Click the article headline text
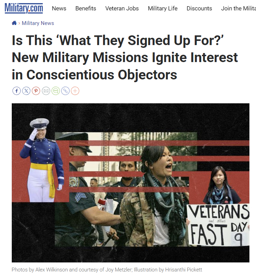256x277 pixels. (x=125, y=58)
